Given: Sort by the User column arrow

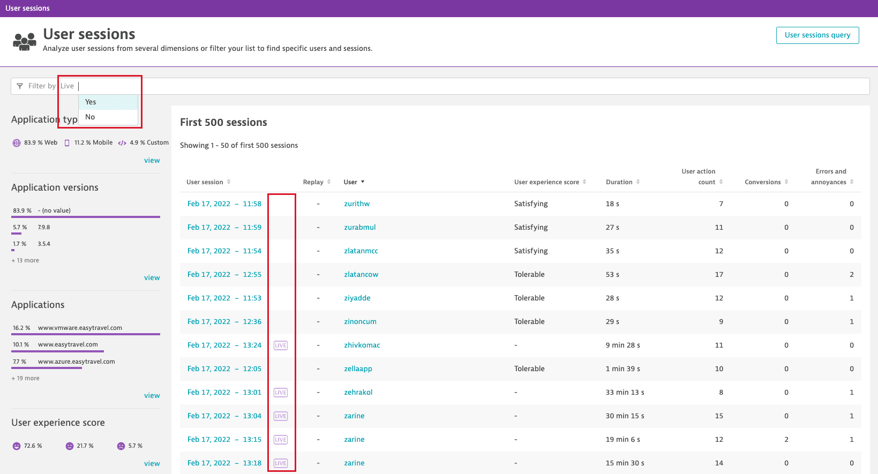Looking at the screenshot, I should pos(363,182).
